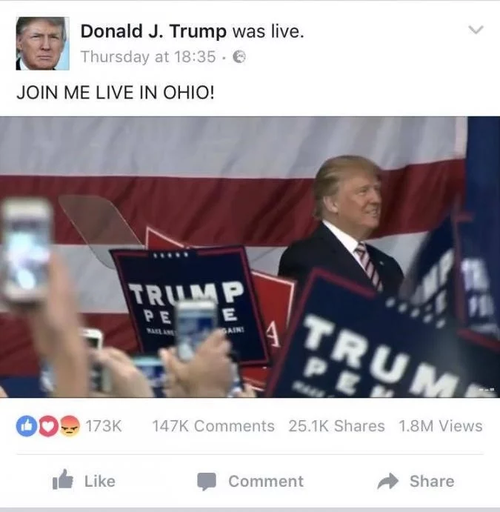Click the public globe privacy icon
This screenshot has height=512, width=500.
tap(239, 57)
